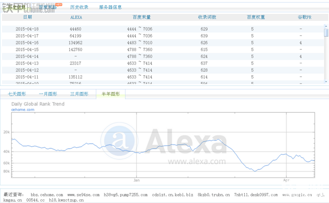Click the history table scrollbar thumb

pos(326,32)
